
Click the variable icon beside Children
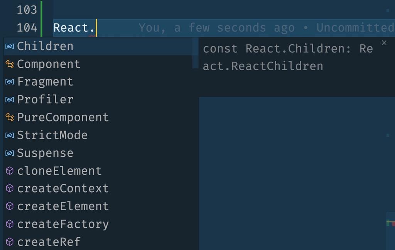pyautogui.click(x=8, y=46)
